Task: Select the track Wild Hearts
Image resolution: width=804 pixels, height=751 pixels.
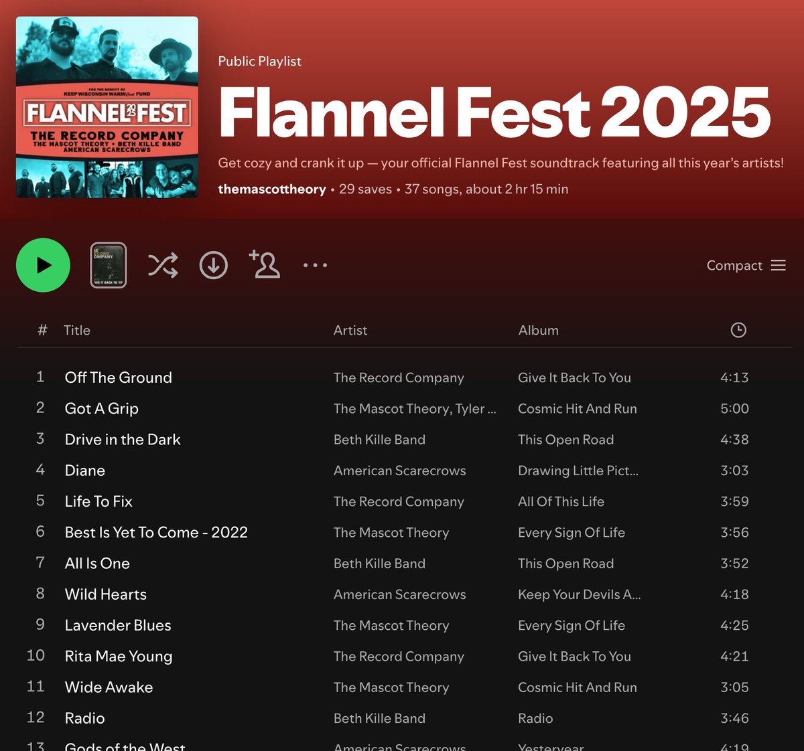Action: click(106, 594)
